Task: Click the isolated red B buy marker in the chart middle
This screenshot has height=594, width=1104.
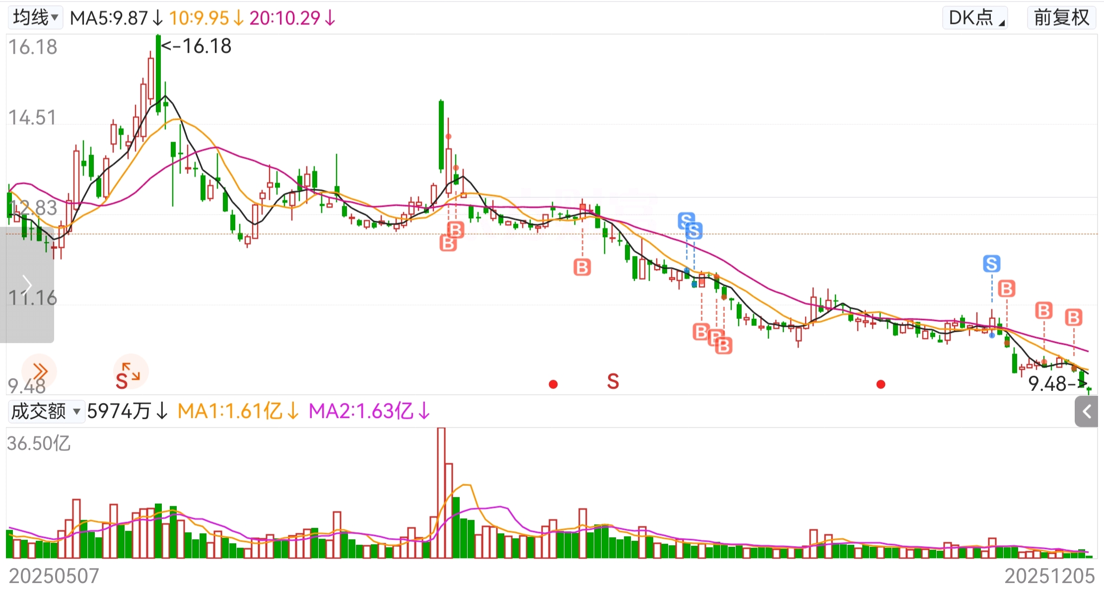Action: coord(582,267)
